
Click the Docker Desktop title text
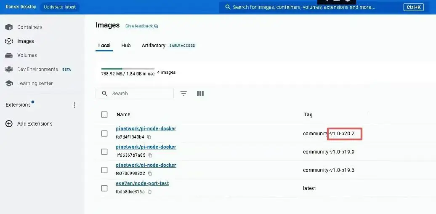point(21,7)
